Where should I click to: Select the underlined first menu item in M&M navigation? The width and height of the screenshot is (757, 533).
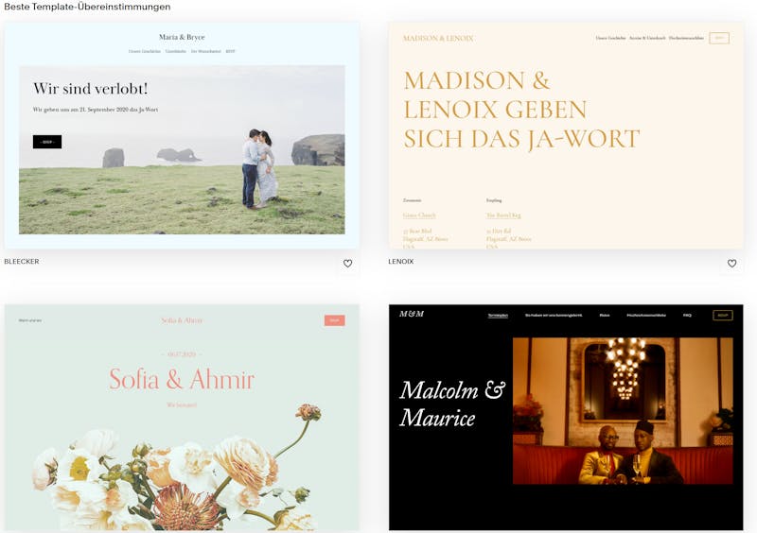(498, 316)
